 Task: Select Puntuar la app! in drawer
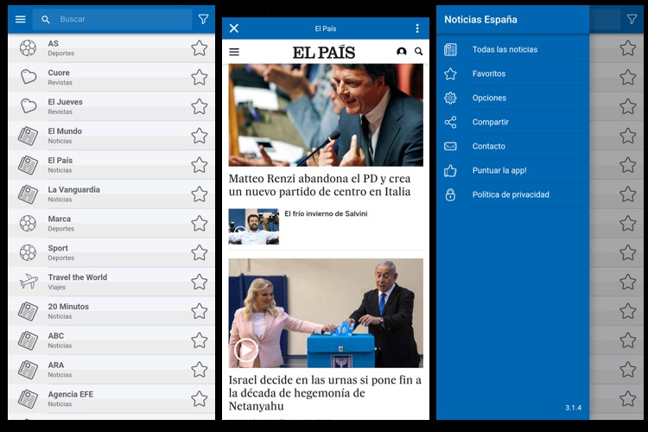tap(499, 170)
